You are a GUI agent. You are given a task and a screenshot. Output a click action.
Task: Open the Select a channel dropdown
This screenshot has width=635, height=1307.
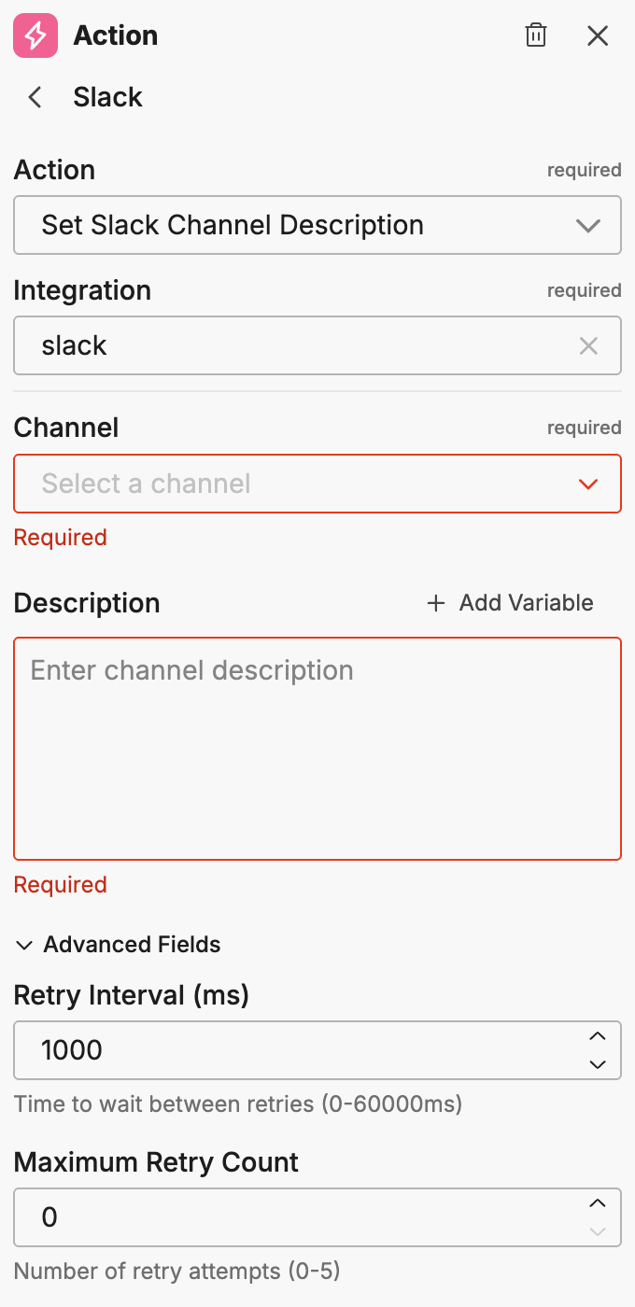(299, 484)
